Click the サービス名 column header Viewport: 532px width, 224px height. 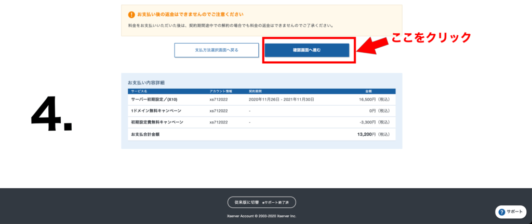tap(139, 91)
